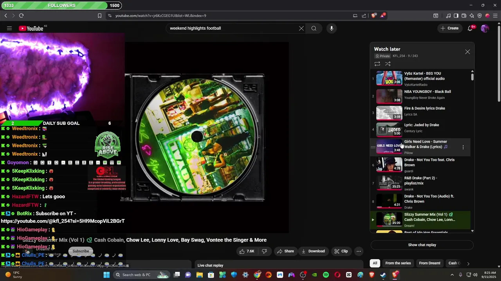Dislike the current video
501x281 pixels.
[264, 251]
